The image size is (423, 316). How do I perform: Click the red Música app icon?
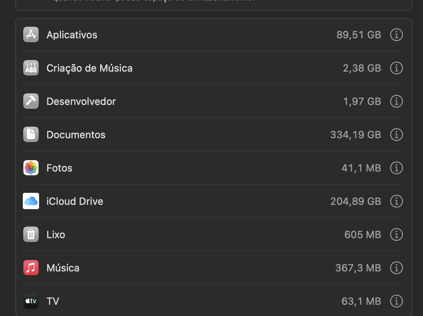point(31,268)
